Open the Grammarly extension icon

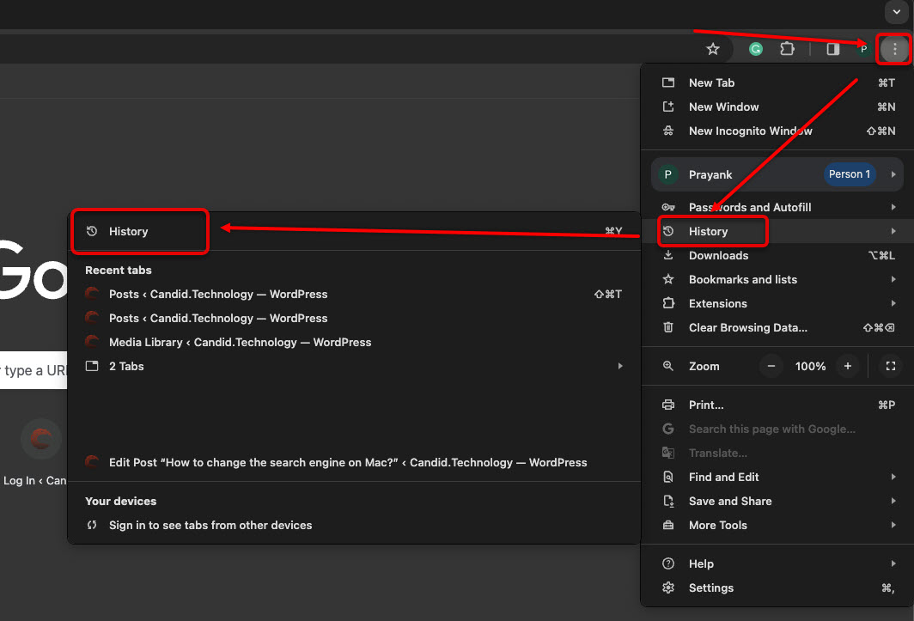pyautogui.click(x=756, y=50)
